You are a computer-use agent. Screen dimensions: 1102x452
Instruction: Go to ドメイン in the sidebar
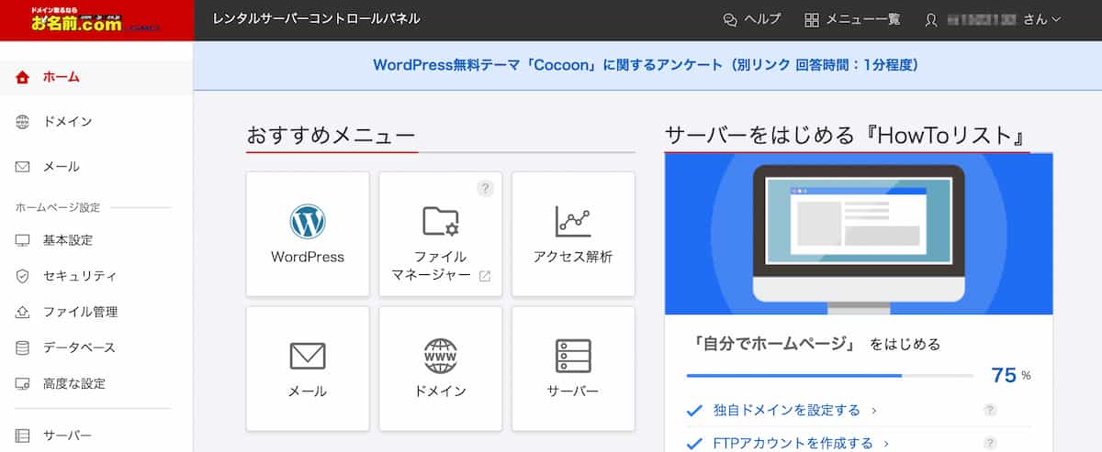(x=67, y=122)
